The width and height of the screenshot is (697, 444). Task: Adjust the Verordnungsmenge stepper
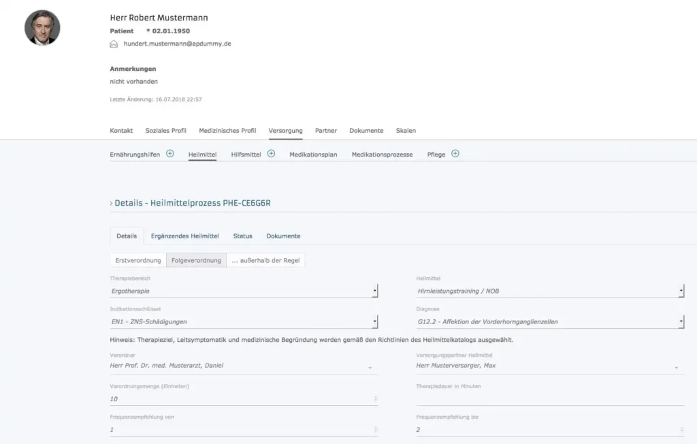(x=374, y=399)
